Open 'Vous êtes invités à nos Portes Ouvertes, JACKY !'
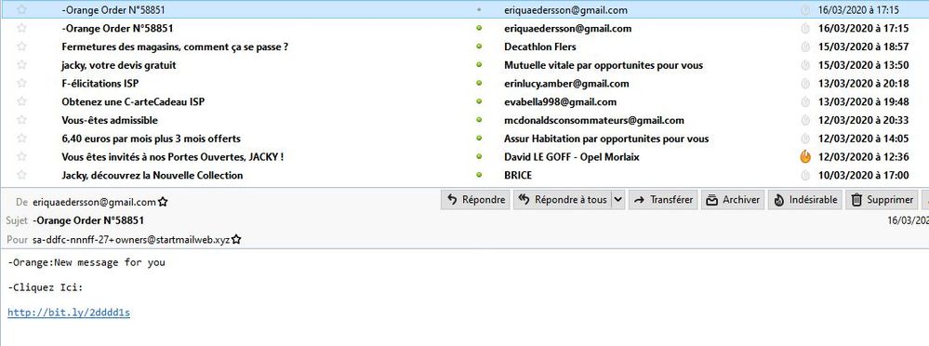Screen dimensions: 929x346 tap(172, 157)
